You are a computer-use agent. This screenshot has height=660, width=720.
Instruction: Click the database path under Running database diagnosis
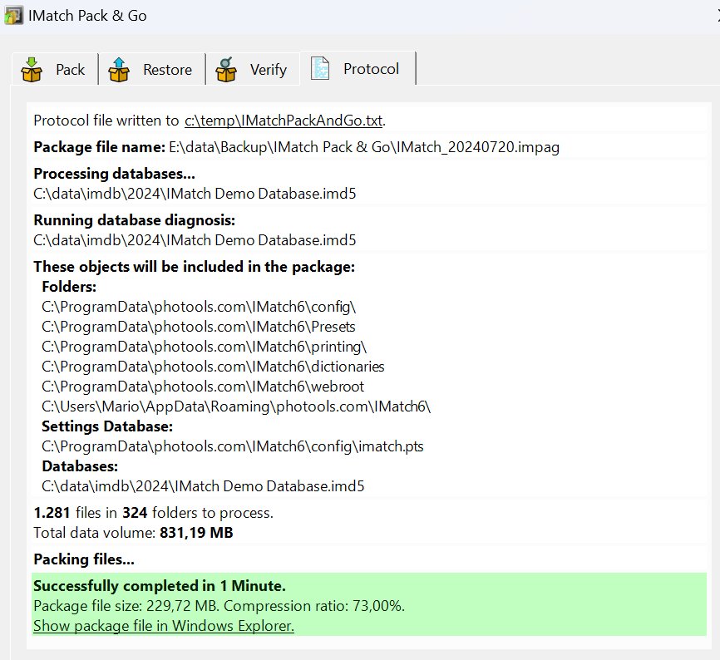coord(195,240)
